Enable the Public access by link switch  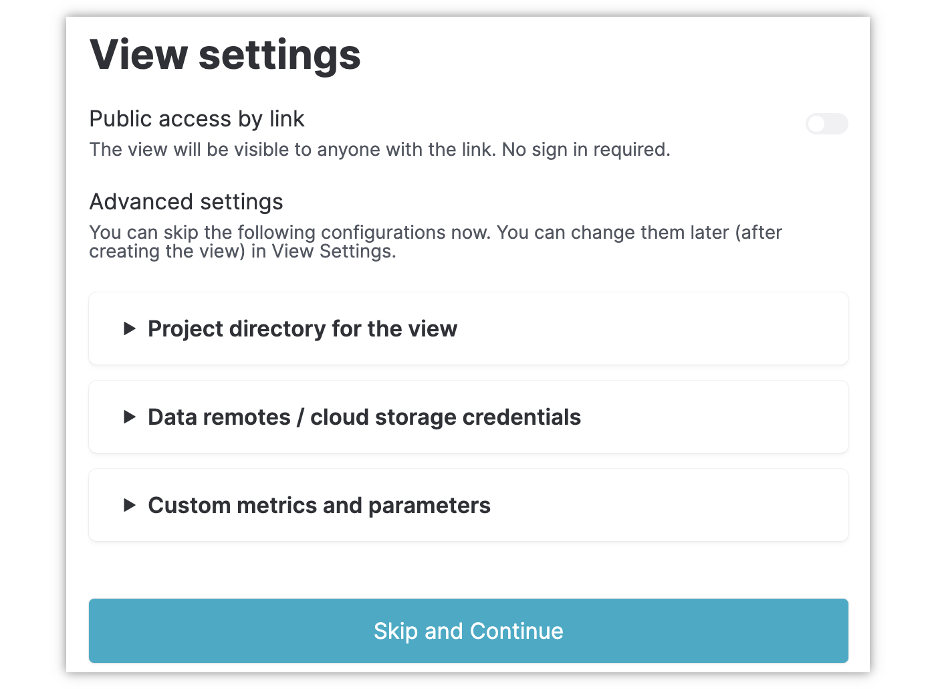[827, 124]
